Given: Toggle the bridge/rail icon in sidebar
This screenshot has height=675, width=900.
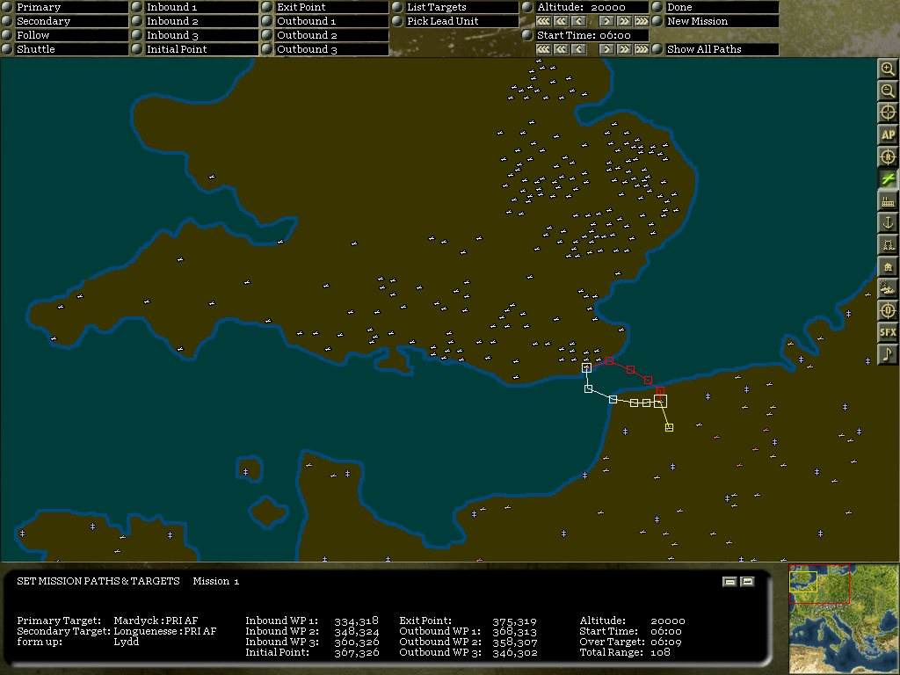Looking at the screenshot, I should [888, 245].
